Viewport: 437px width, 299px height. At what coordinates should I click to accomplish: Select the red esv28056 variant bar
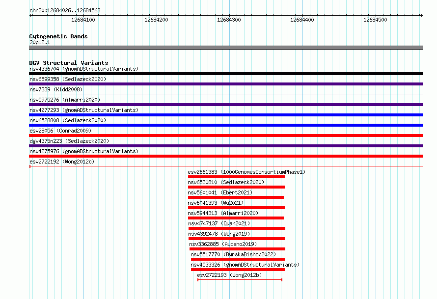(x=226, y=136)
